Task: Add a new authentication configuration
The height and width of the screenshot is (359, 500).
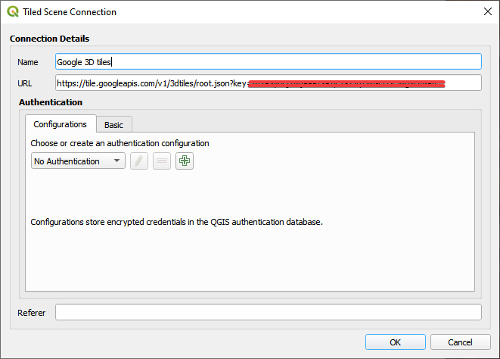Action: [185, 161]
